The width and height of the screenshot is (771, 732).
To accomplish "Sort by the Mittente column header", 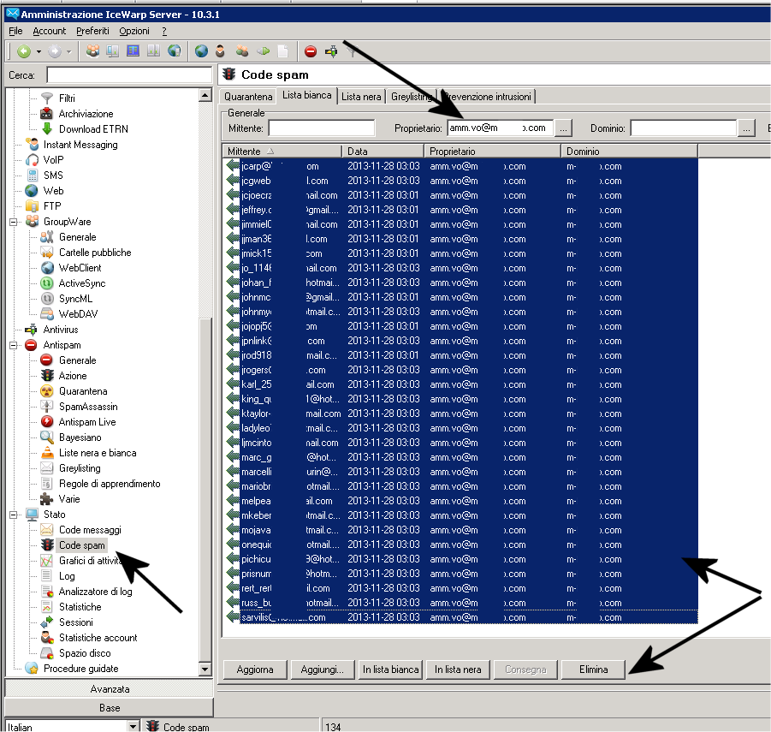I will click(282, 151).
